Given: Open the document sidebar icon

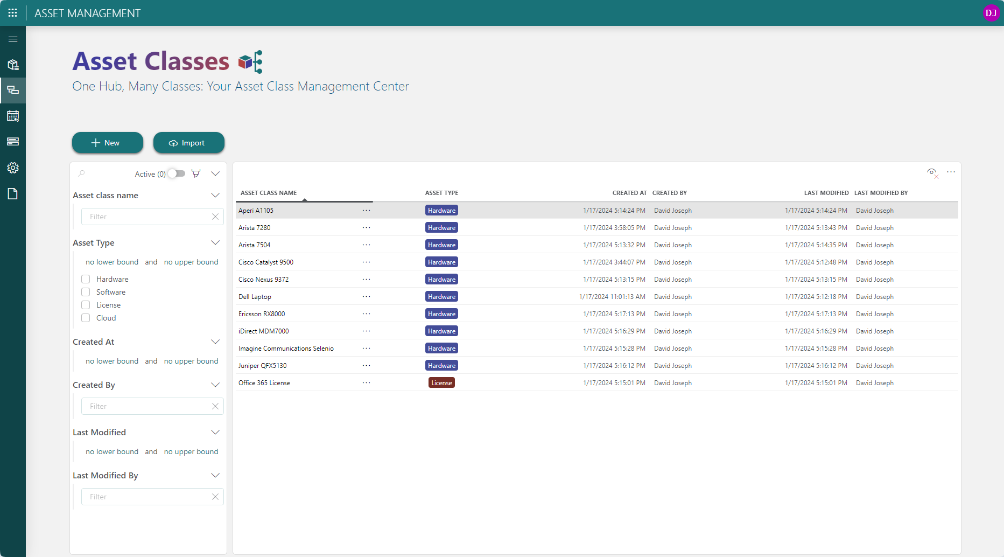Looking at the screenshot, I should [13, 193].
